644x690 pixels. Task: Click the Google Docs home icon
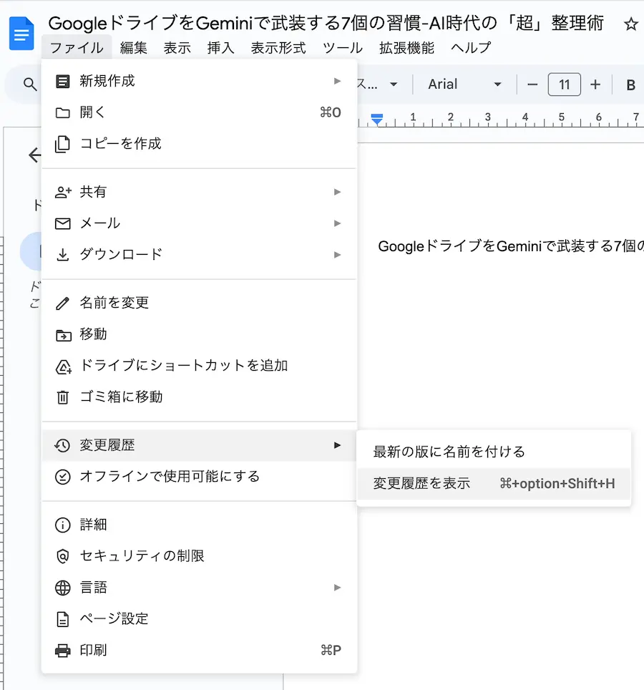[21, 33]
